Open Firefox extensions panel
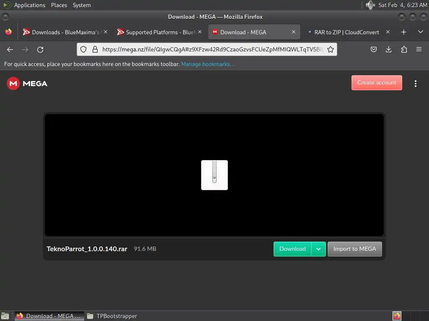Screen dimensions: 429x321 [404, 49]
